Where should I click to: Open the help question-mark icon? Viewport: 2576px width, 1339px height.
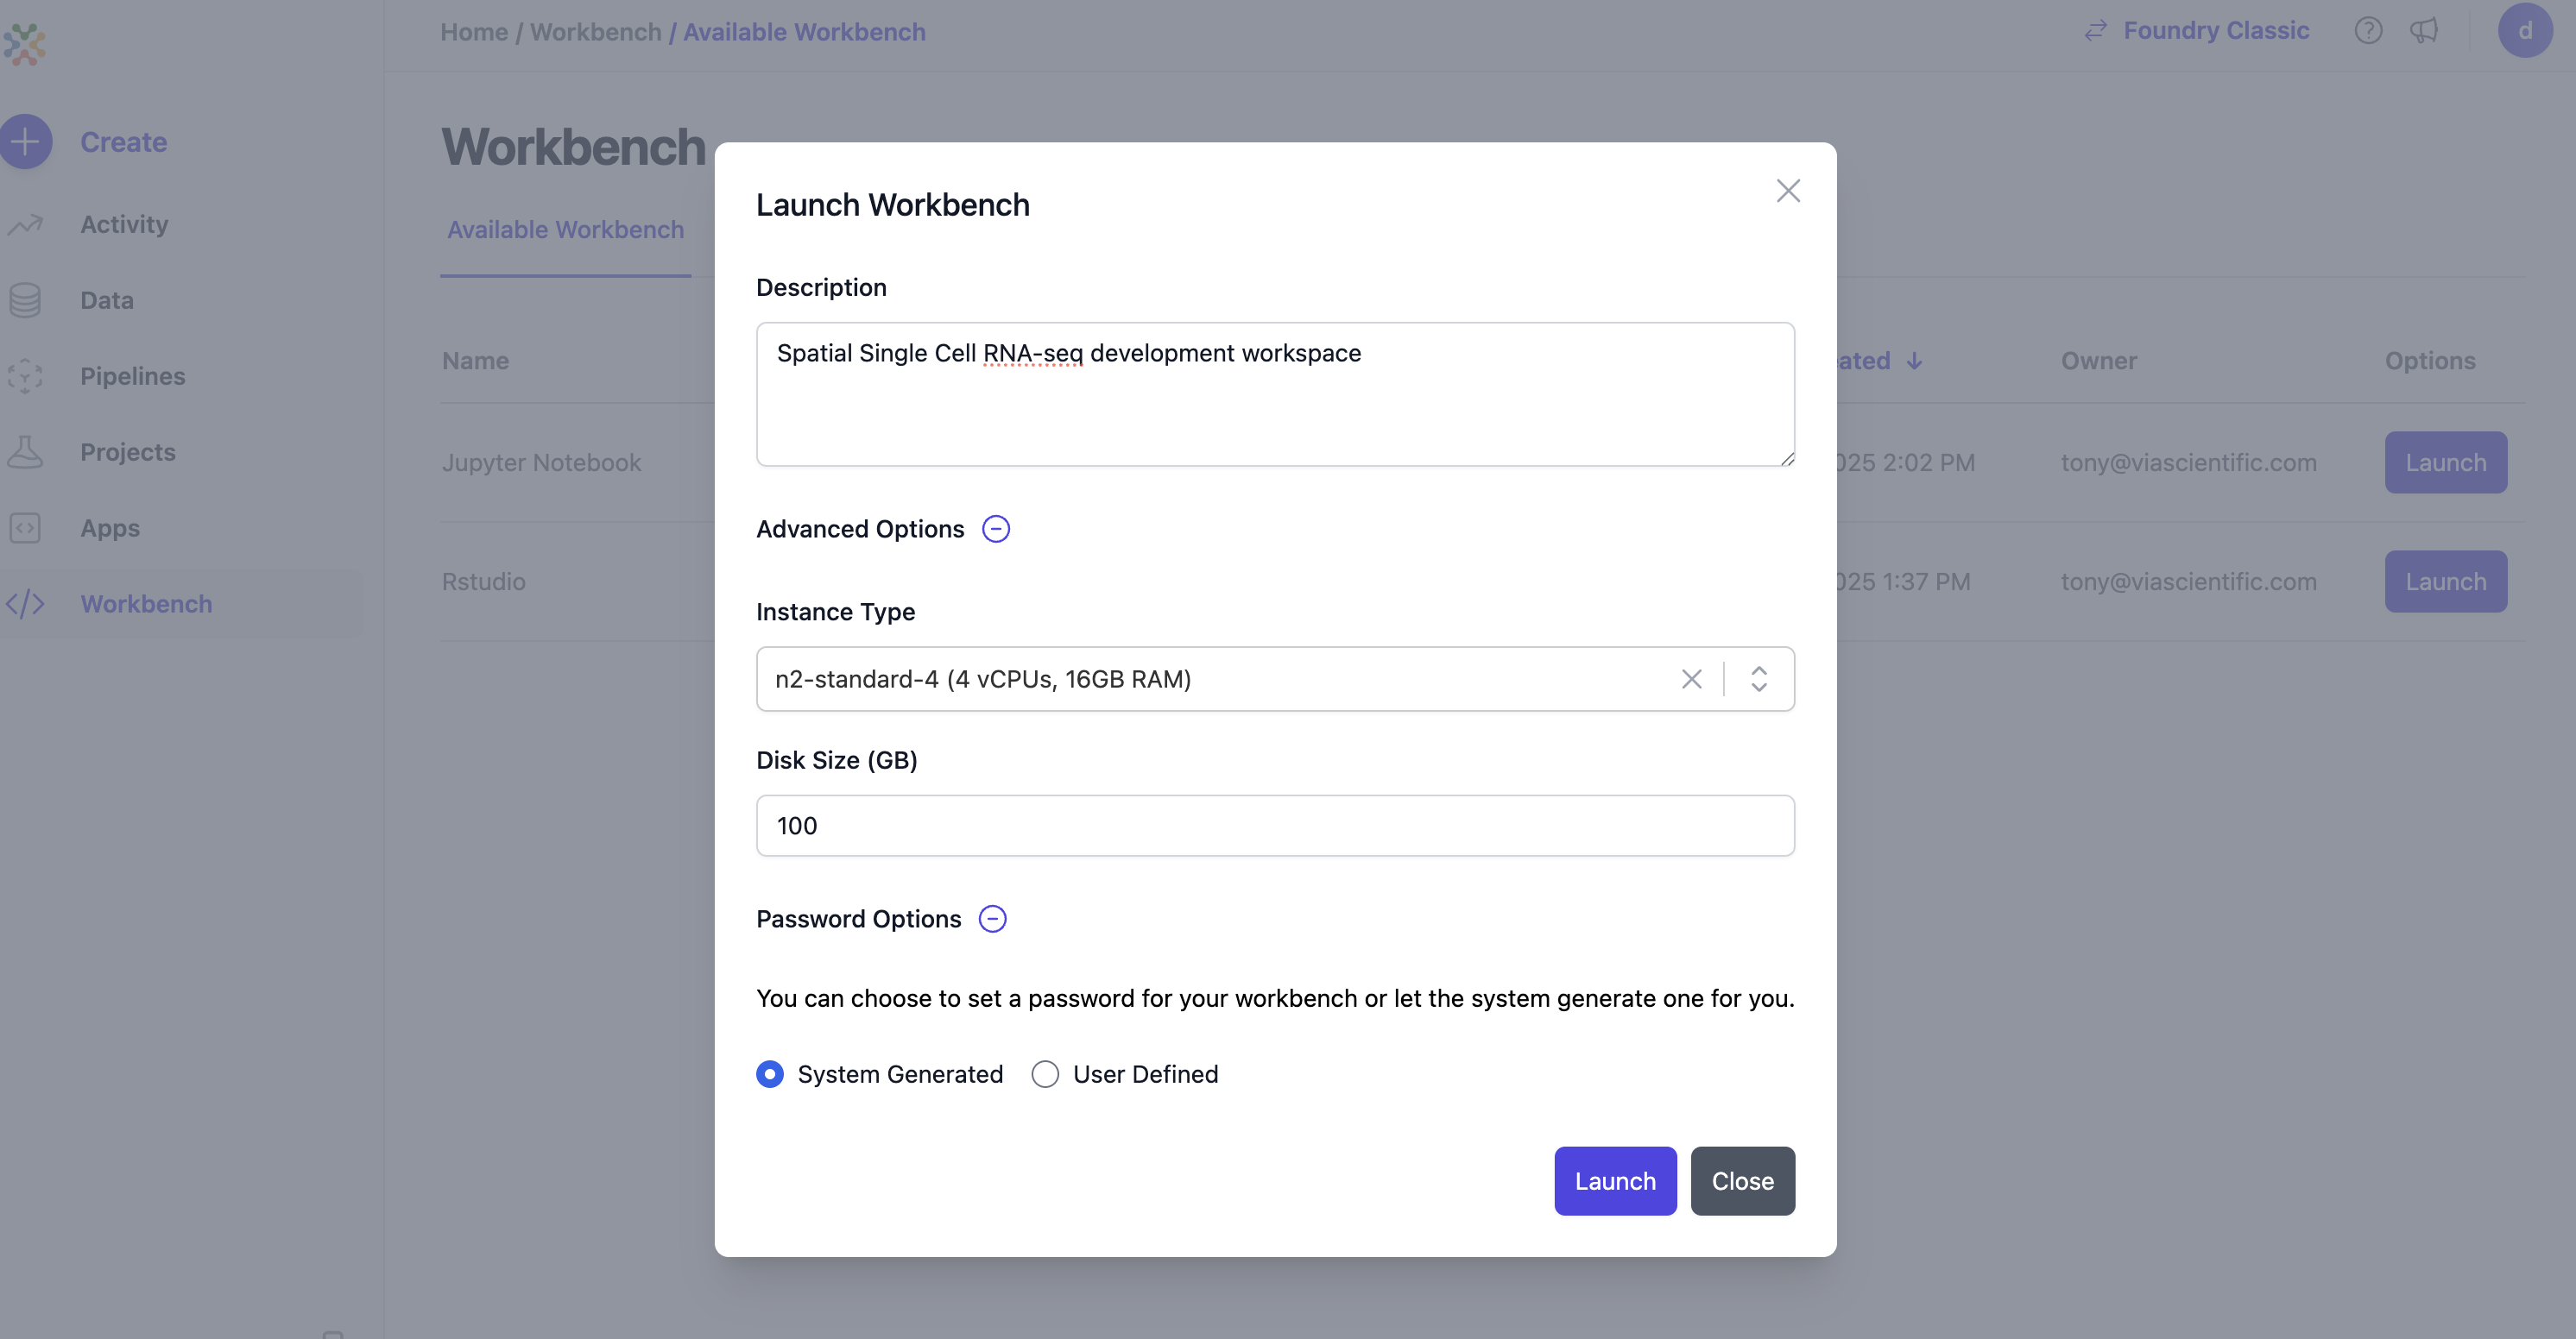pos(2369,30)
